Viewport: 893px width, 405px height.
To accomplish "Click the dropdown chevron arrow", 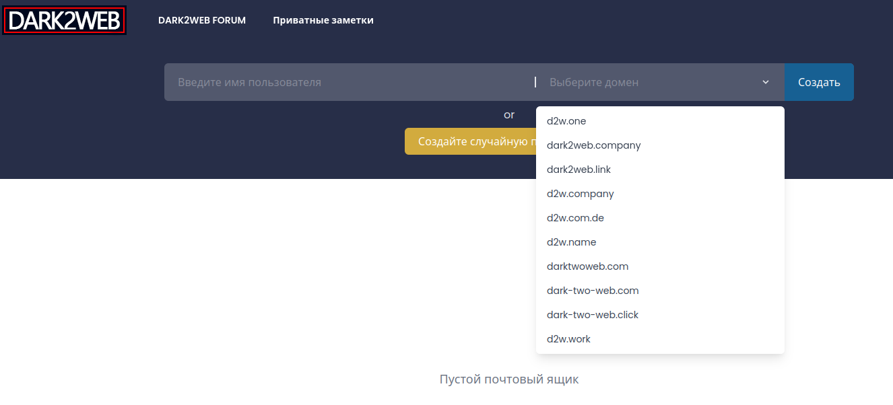I will click(766, 82).
